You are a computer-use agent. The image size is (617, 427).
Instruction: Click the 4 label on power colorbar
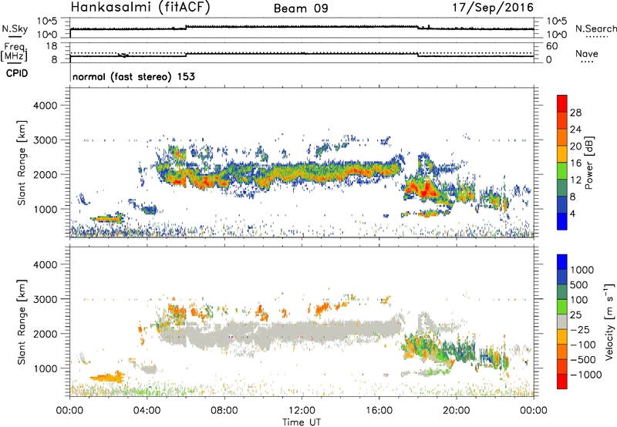[572, 213]
